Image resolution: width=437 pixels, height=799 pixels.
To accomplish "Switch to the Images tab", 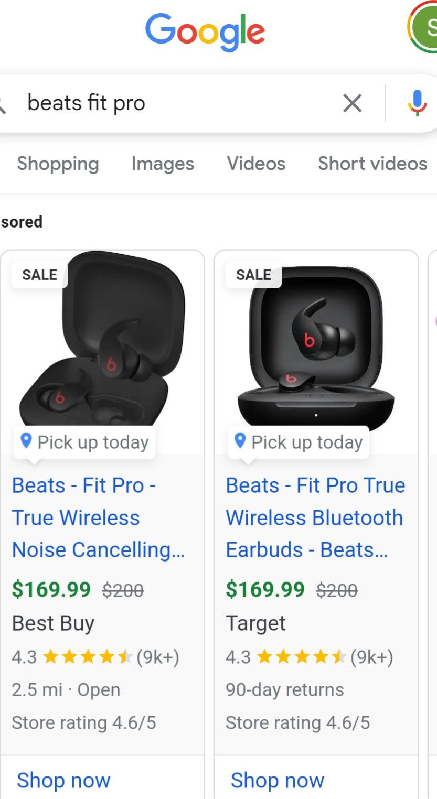I will coord(163,164).
